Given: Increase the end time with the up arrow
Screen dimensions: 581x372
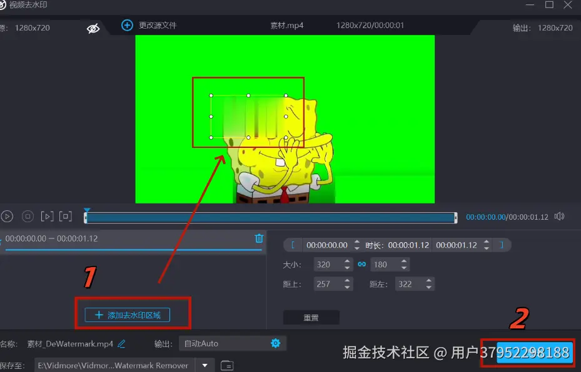Looking at the screenshot, I should click(487, 242).
